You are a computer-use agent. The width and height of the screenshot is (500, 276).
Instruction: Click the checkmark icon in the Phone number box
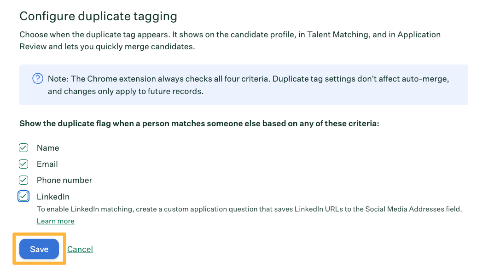click(23, 180)
